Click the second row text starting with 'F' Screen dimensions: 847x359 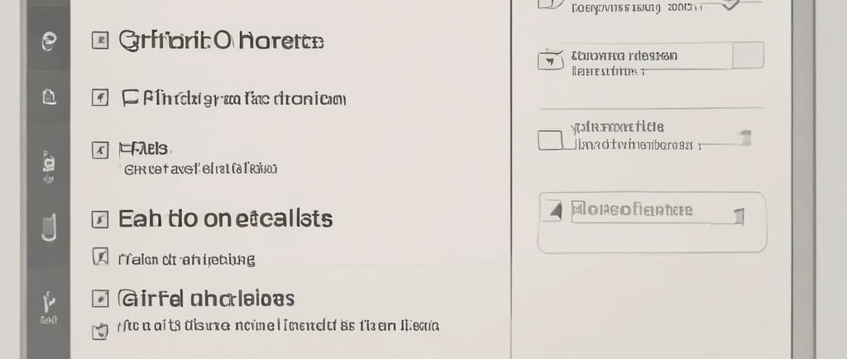[233, 98]
